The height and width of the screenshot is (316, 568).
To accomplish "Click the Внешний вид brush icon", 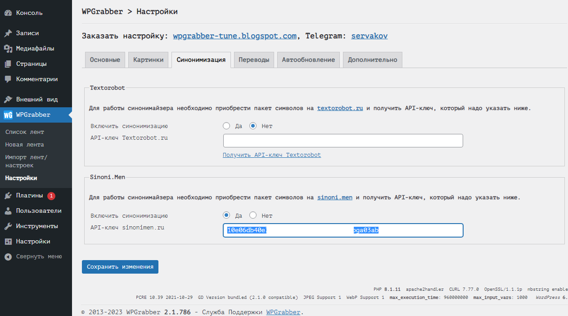I will pyautogui.click(x=8, y=100).
